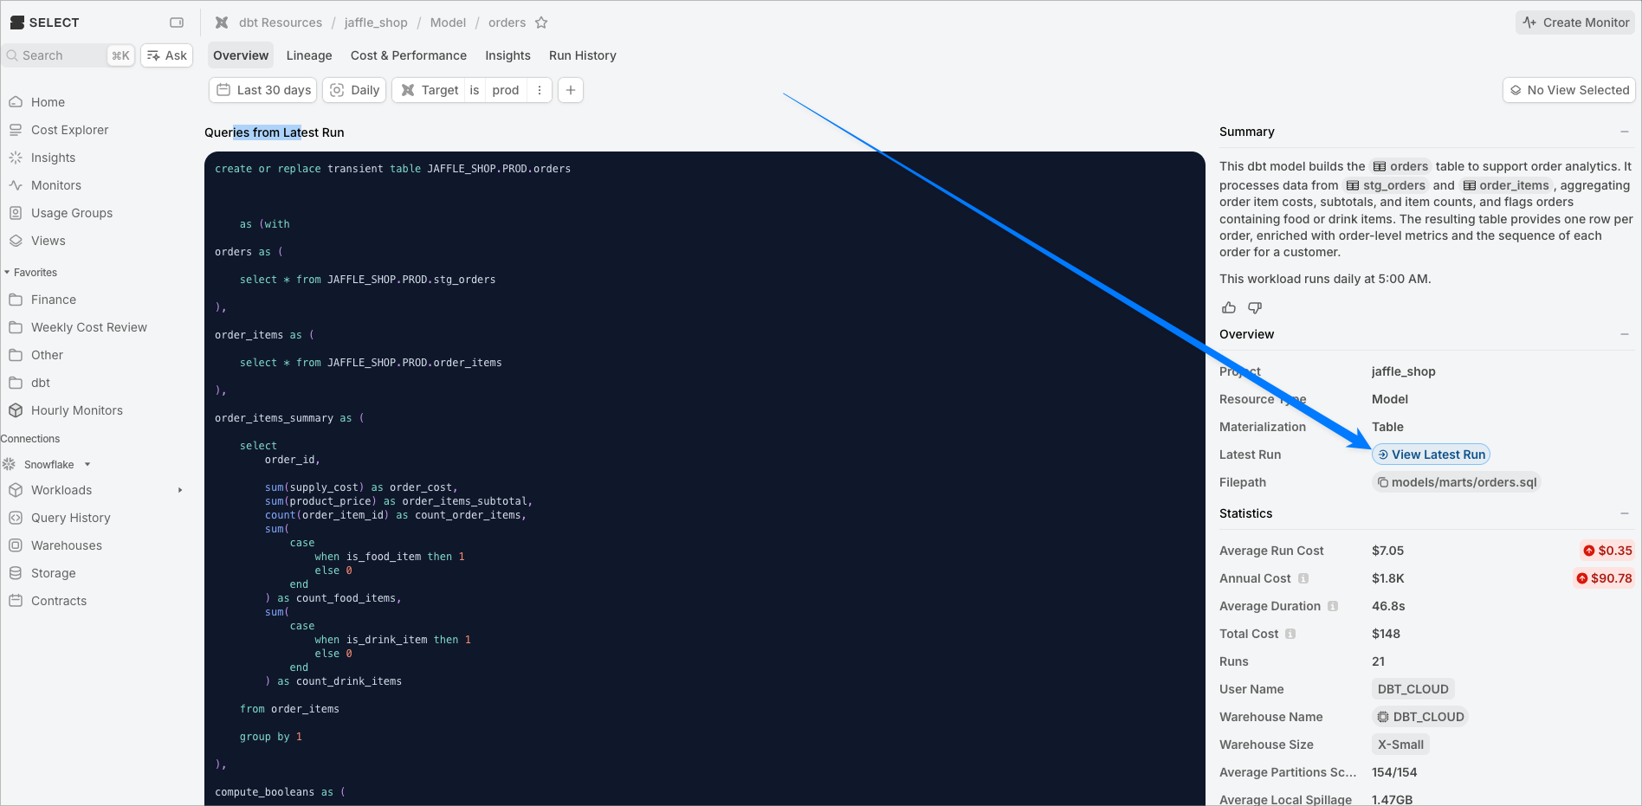Open the Run History tab
This screenshot has height=806, width=1642.
pos(583,55)
